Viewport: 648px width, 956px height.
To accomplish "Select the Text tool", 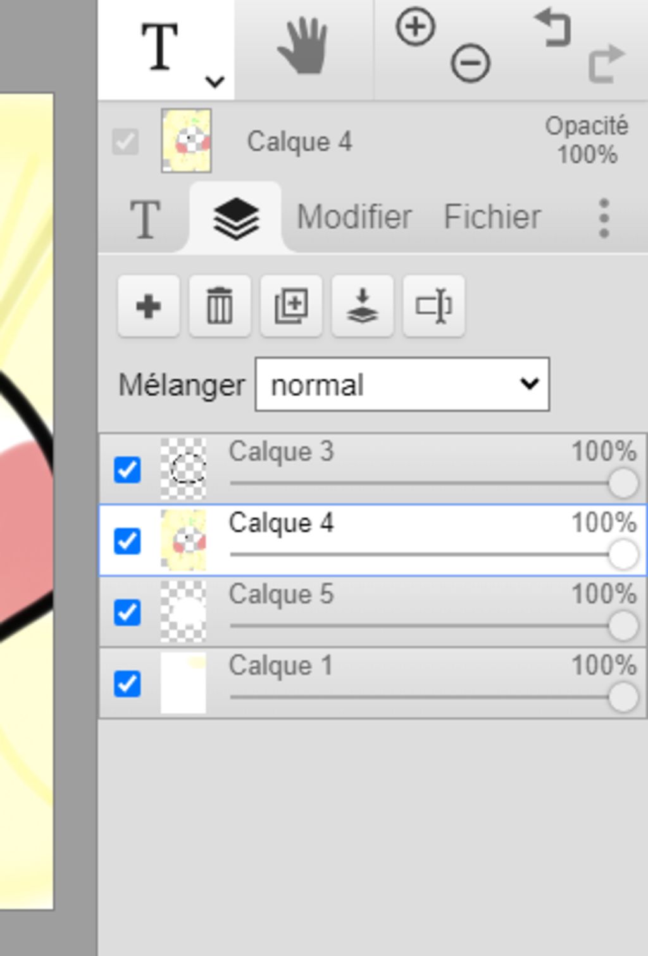I will click(x=159, y=47).
